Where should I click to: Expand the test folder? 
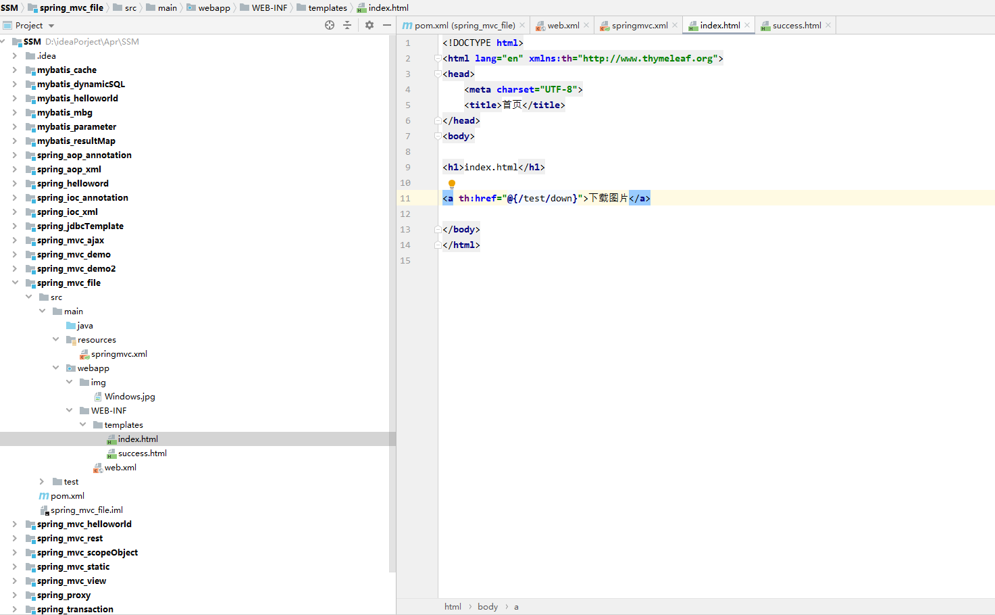(x=42, y=481)
